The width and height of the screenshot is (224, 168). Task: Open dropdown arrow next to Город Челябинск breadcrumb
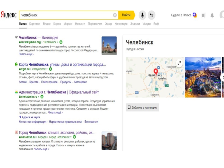click(x=71, y=137)
